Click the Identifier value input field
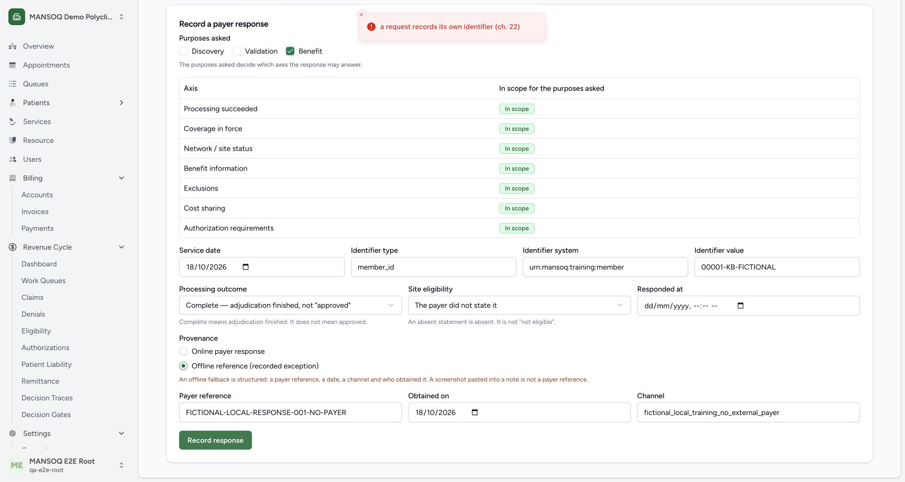905x482 pixels. [x=777, y=267]
